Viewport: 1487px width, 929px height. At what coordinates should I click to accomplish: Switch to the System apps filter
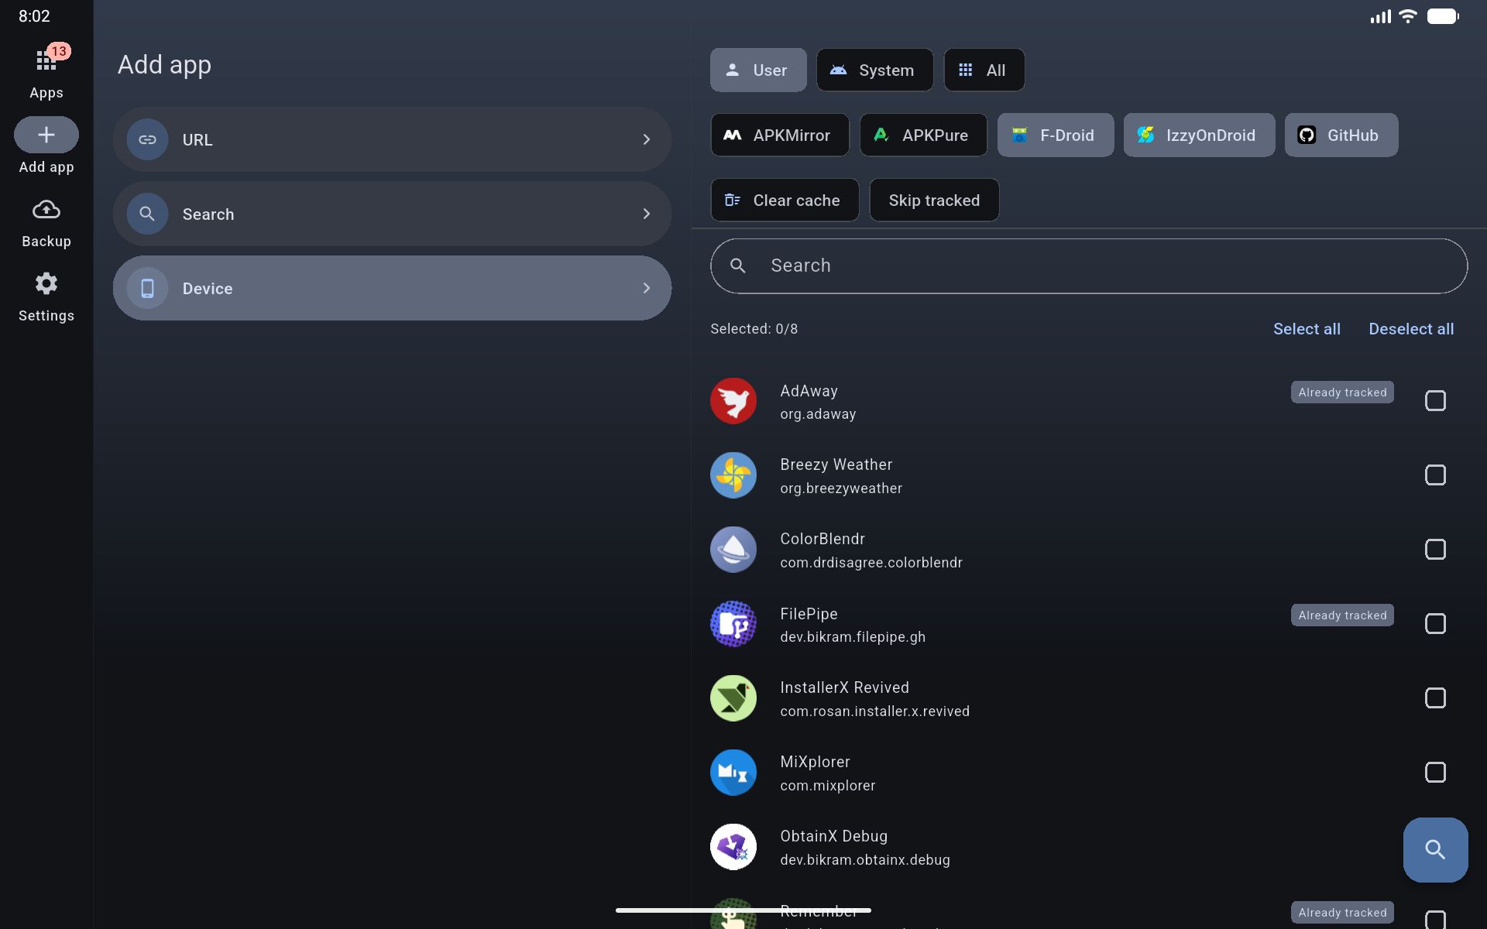coord(875,70)
